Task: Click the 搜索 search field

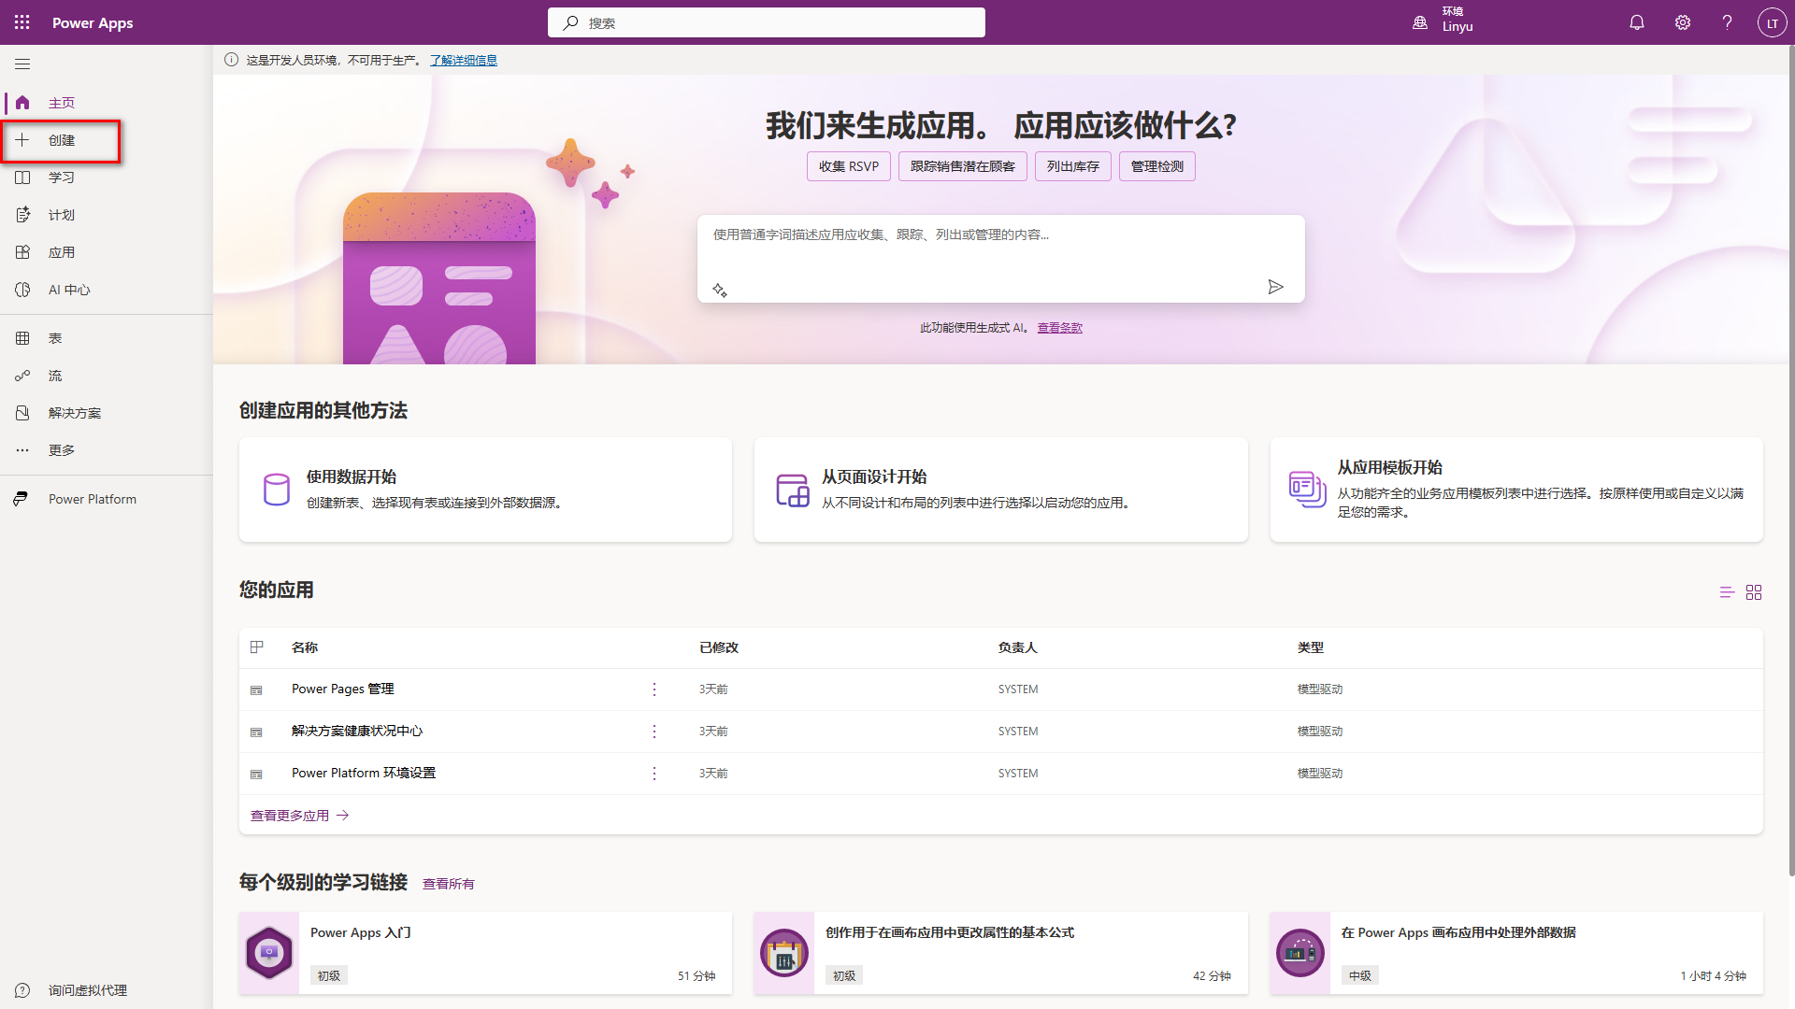Action: coord(767,22)
